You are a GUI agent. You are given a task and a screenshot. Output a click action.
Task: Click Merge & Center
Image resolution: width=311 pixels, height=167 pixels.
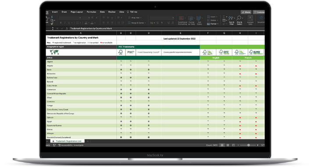click(137, 23)
